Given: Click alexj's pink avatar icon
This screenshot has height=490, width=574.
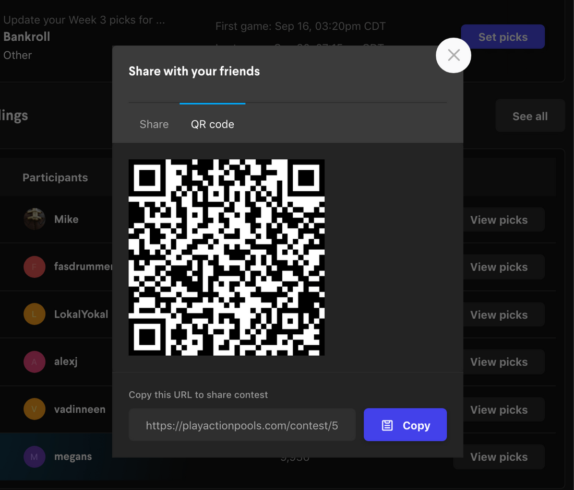Looking at the screenshot, I should (x=34, y=361).
